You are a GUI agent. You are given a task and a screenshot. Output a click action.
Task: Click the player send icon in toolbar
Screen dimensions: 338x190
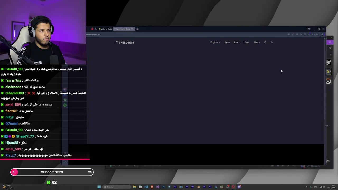301,34
